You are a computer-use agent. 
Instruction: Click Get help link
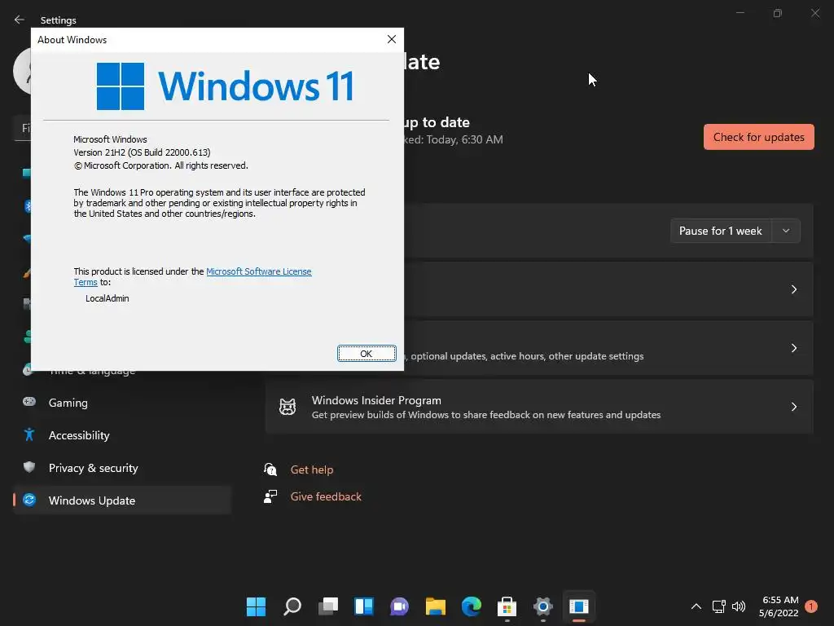point(312,469)
